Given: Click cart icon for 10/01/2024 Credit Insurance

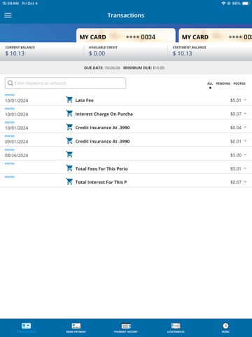Looking at the screenshot, I should pos(69,127).
